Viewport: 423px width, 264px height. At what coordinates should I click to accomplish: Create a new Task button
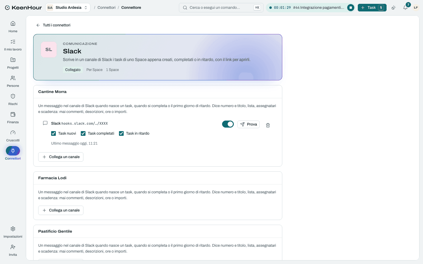[372, 8]
